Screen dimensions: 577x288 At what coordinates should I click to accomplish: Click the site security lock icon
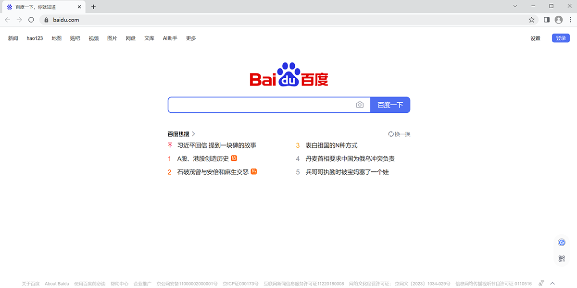coord(46,20)
